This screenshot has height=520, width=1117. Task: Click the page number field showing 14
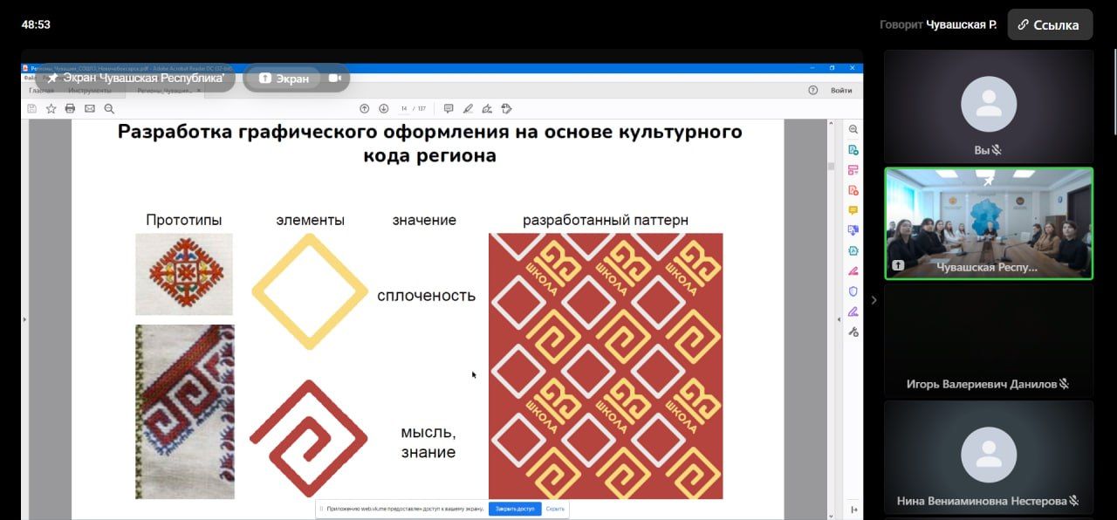pos(405,109)
